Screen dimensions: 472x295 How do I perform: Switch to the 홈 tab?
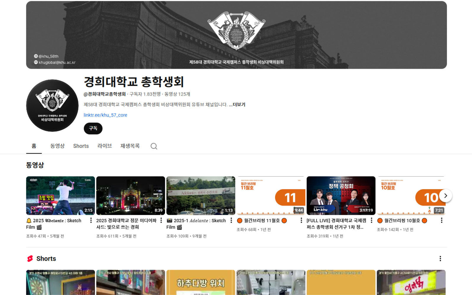(x=34, y=146)
